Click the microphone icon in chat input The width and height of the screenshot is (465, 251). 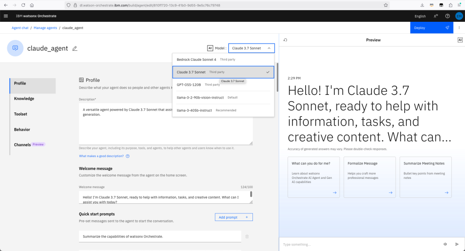(445, 244)
